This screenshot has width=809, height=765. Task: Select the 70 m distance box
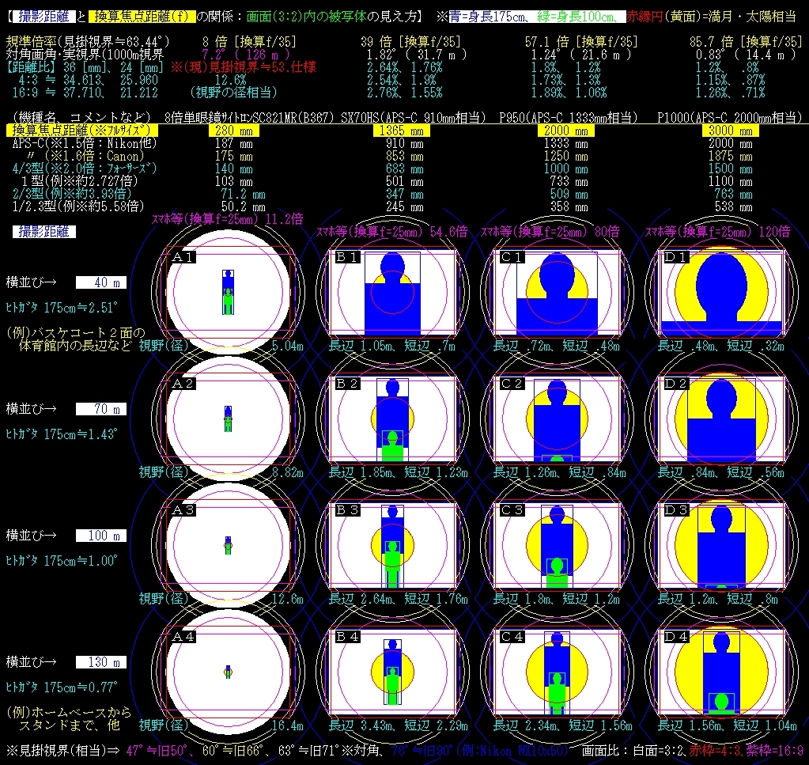(x=101, y=409)
